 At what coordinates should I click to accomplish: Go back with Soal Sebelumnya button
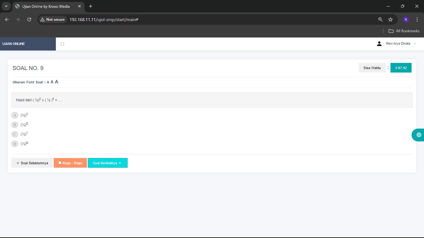point(32,163)
